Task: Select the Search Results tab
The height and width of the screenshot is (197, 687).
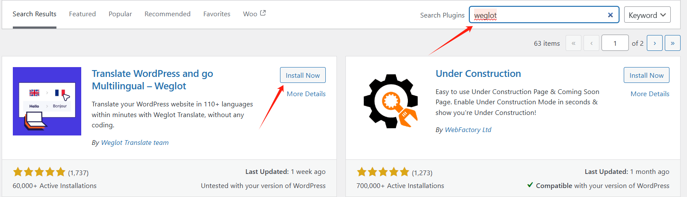Action: point(35,14)
